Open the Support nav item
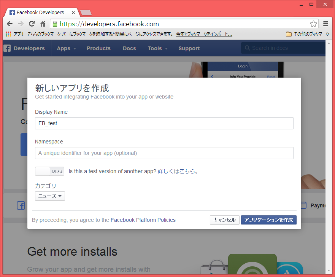 click(x=189, y=48)
